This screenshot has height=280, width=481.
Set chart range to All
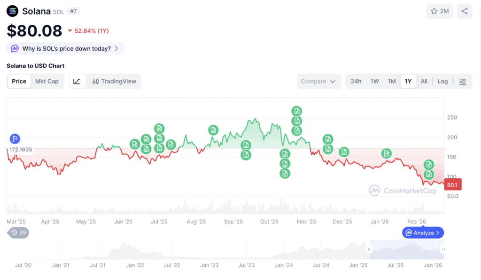[x=424, y=81]
